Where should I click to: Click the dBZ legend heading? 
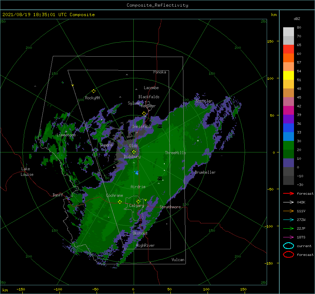point(297,19)
